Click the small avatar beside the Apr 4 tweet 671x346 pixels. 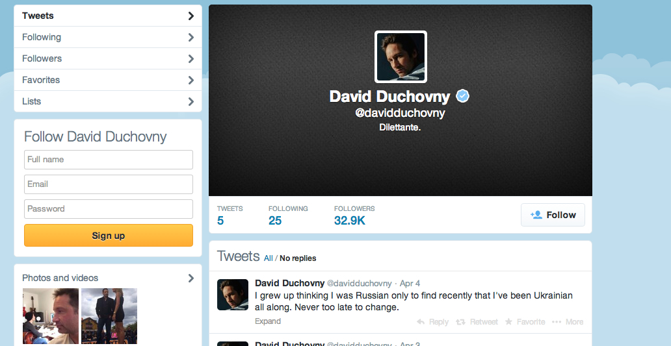(x=233, y=295)
